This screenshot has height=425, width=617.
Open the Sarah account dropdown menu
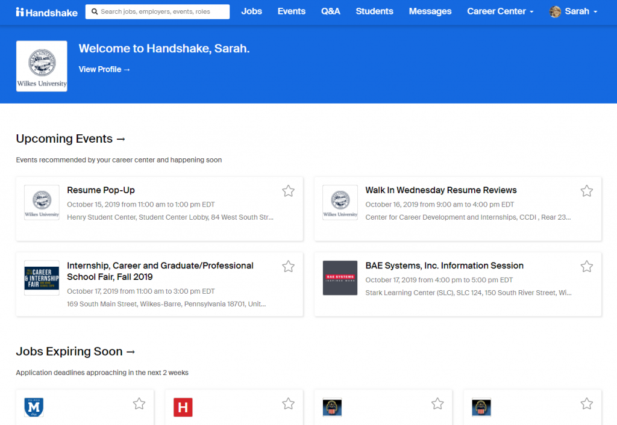581,11
